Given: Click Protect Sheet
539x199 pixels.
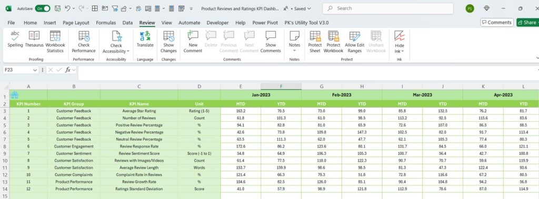Looking at the screenshot, I should pos(315,41).
